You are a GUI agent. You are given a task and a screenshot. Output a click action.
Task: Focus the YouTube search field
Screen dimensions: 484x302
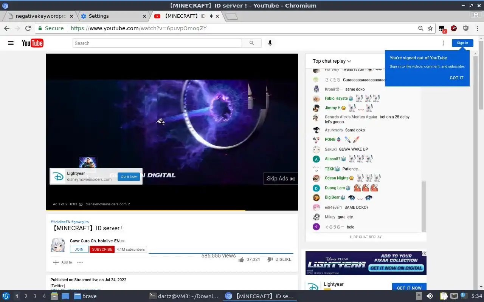tap(157, 43)
